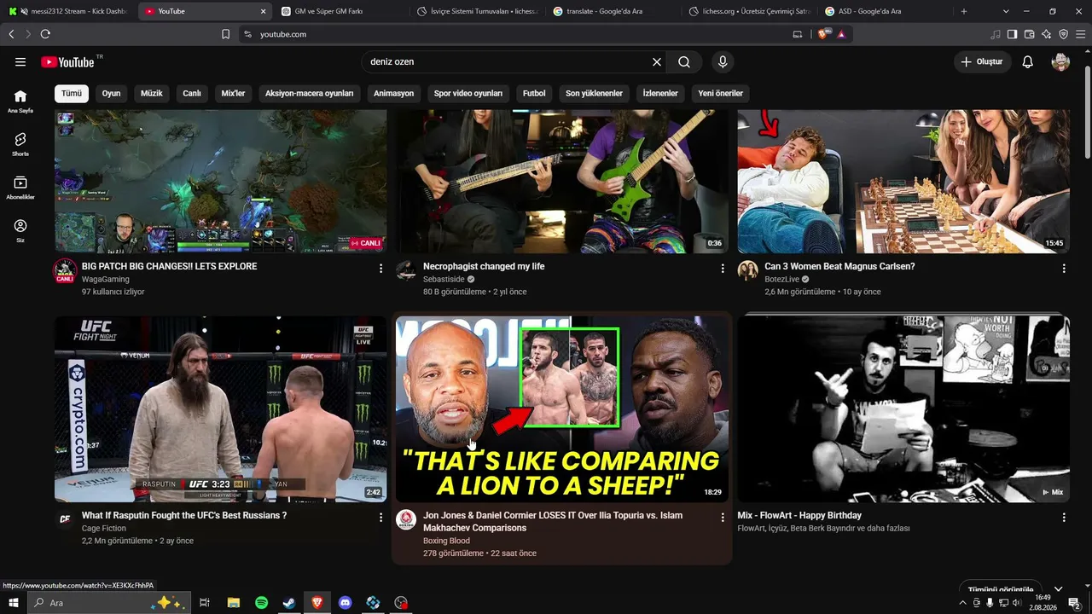Open the Brave Leo AI sparkle icon
This screenshot has height=614, width=1092.
click(x=1047, y=34)
